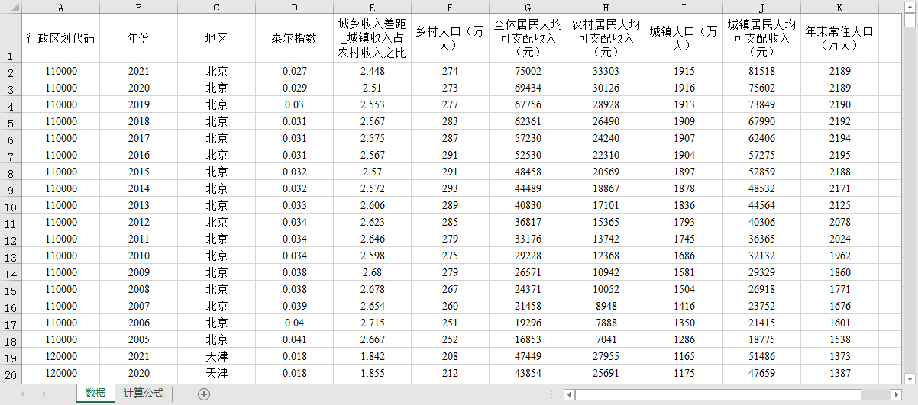The image size is (918, 405).
Task: Click the year cell 2019
Action: [138, 105]
